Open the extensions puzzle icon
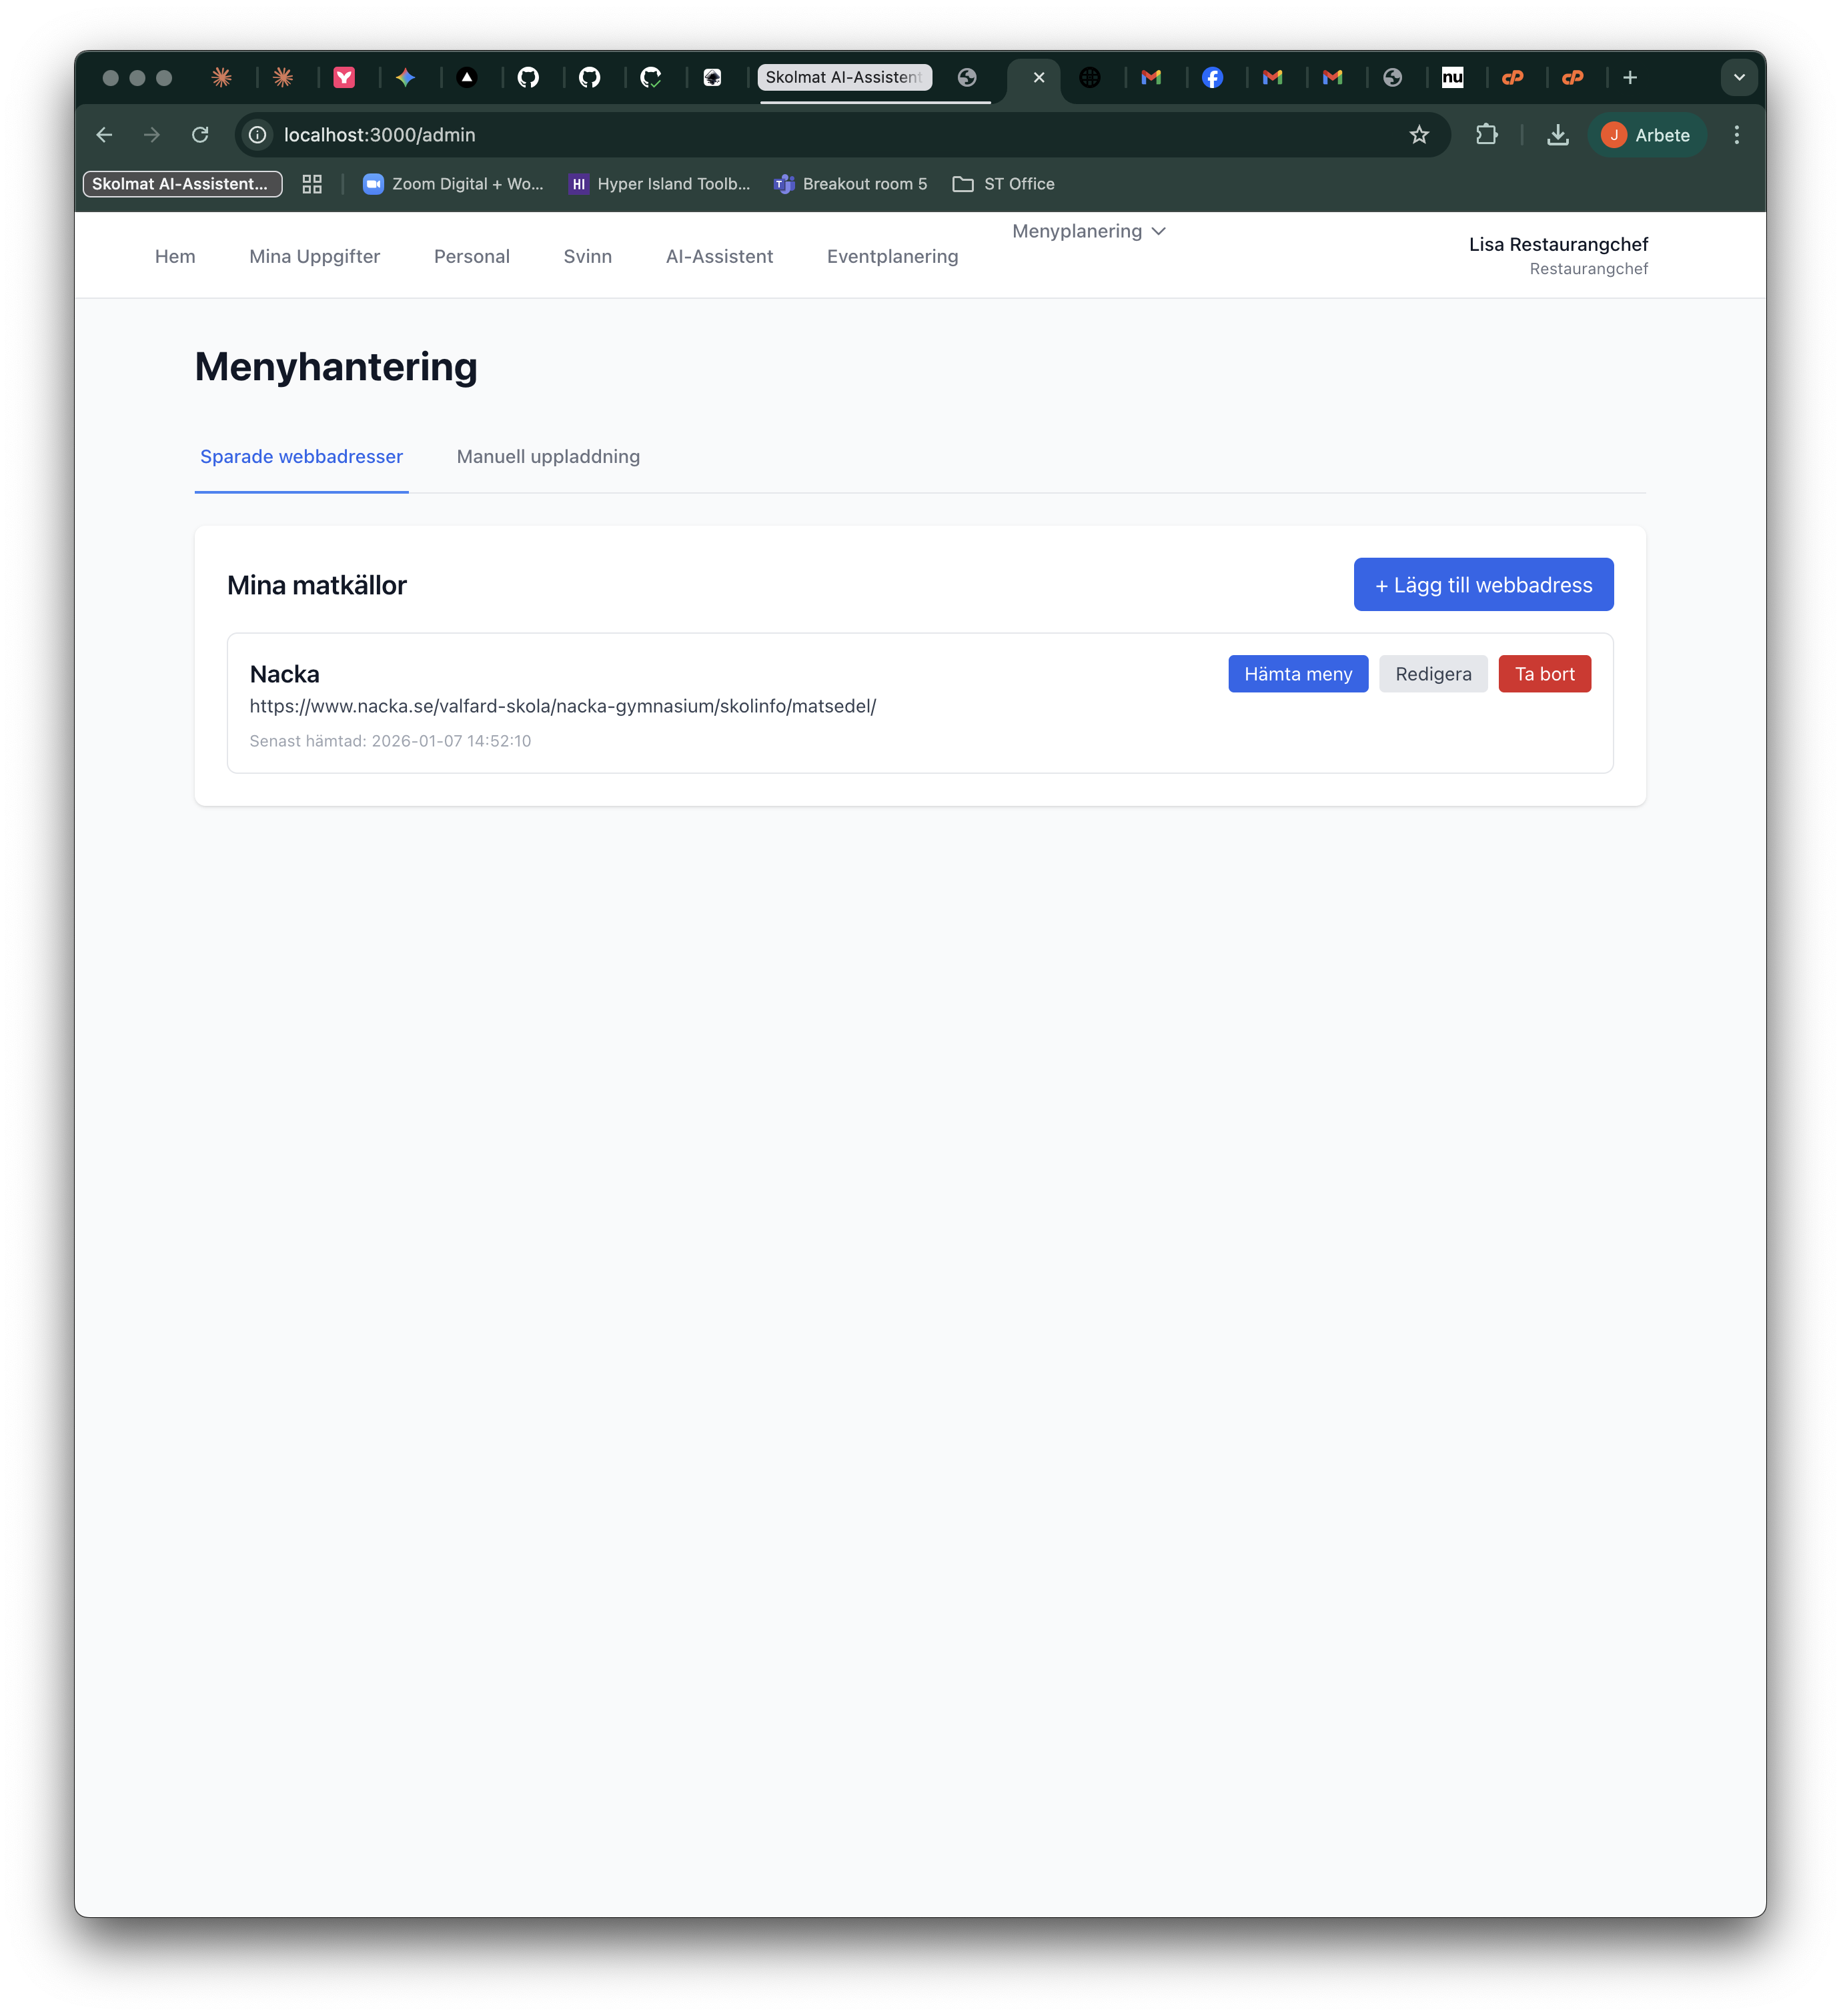The image size is (1841, 2016). point(1486,135)
